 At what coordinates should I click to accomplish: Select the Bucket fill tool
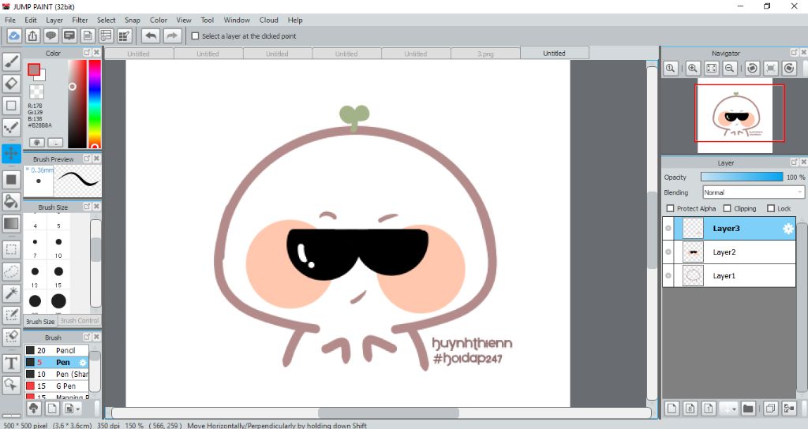click(x=11, y=201)
